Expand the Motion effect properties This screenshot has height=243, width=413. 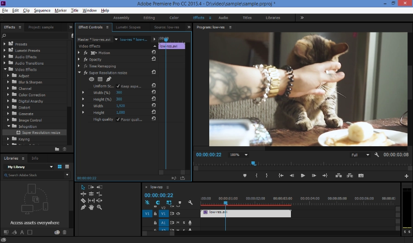(79, 53)
